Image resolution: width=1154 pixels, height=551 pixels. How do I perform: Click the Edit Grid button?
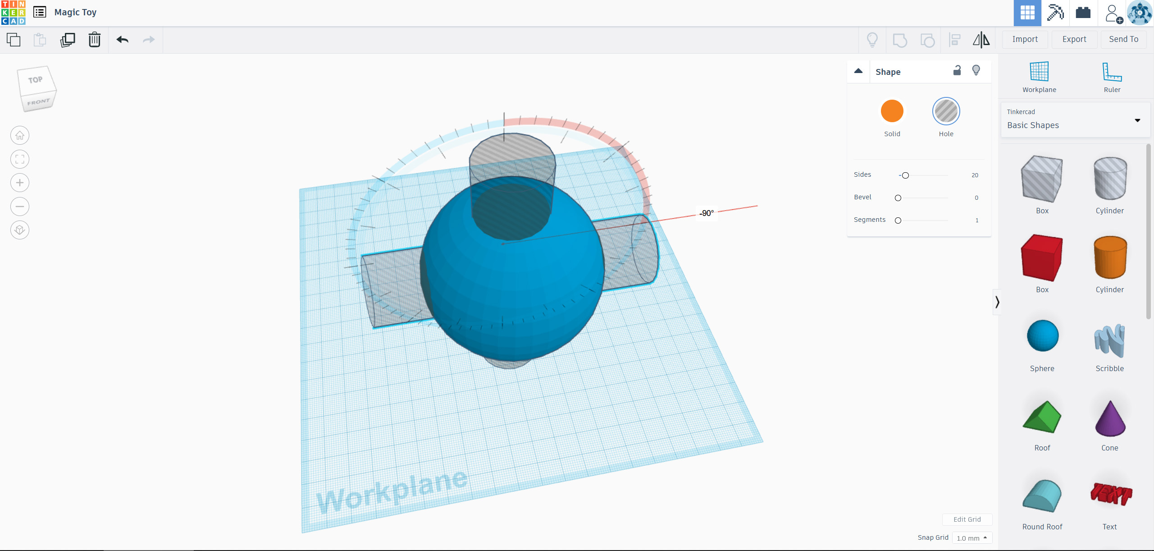(x=967, y=519)
